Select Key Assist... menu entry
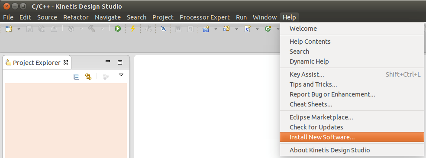The width and height of the screenshot is (426, 158). [352, 74]
